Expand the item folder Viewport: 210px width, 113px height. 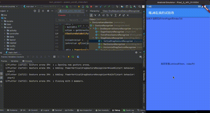point(2,24)
